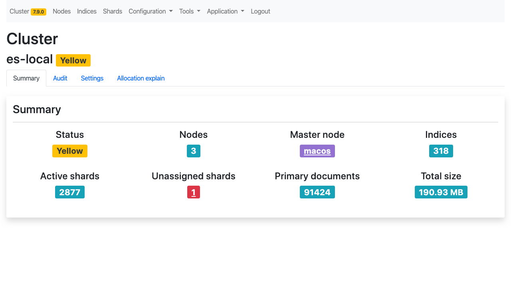This screenshot has width=511, height=306.
Task: Stay on the Summary tab
Action: tap(26, 78)
